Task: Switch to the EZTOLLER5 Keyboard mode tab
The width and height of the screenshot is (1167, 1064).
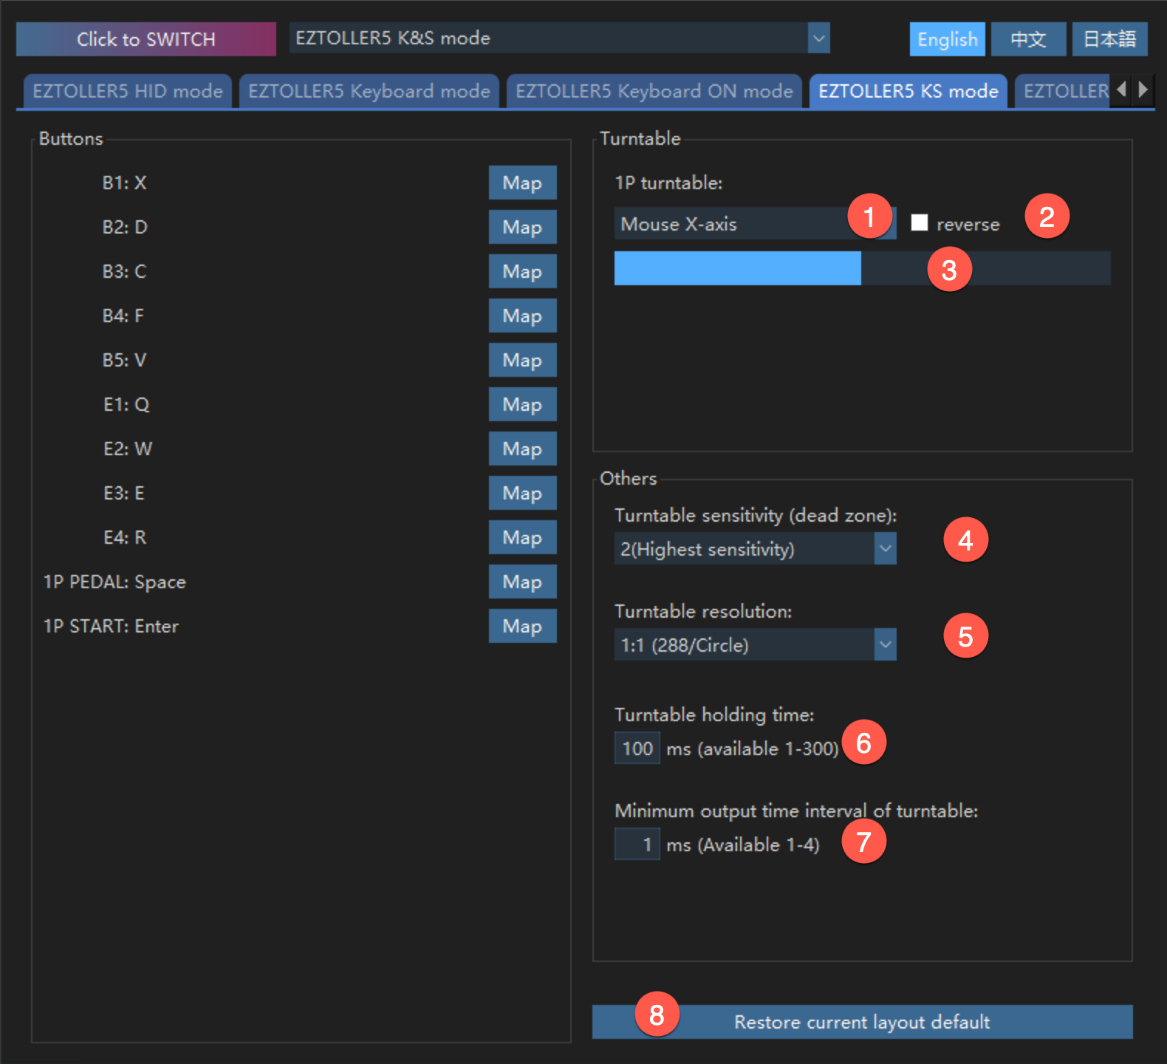Action: click(x=369, y=91)
